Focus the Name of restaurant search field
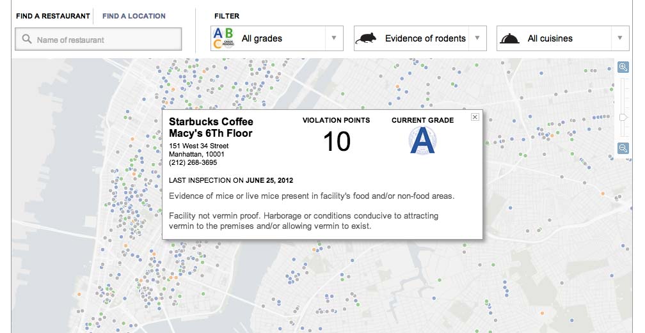 point(99,39)
